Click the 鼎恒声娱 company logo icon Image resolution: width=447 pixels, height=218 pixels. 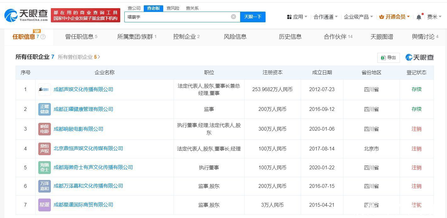(x=44, y=149)
